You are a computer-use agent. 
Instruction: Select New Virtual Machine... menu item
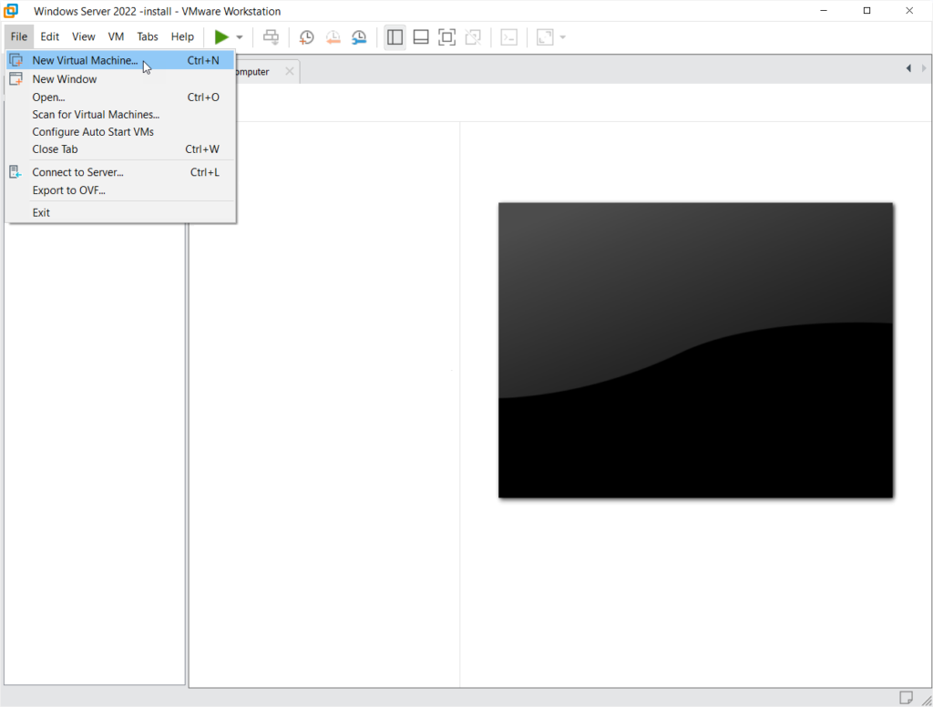(120, 60)
